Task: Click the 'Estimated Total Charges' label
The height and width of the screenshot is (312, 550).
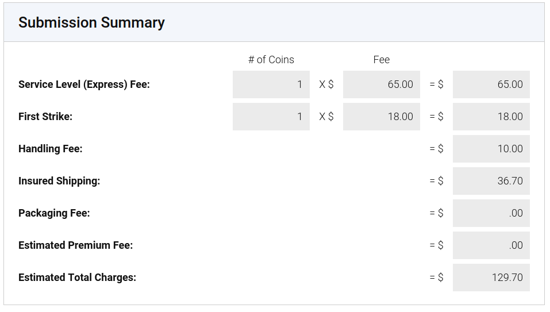Action: [x=77, y=278]
